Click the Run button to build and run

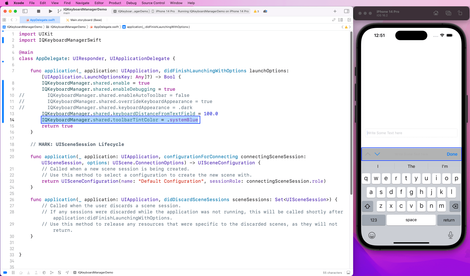tap(50, 11)
